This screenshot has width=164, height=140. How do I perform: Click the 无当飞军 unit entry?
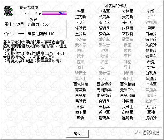(x=127, y=90)
